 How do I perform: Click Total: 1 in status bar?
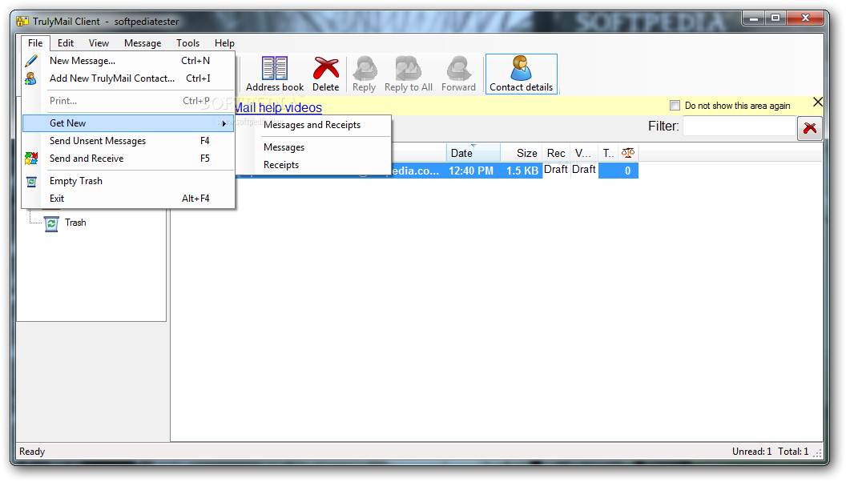tap(793, 452)
